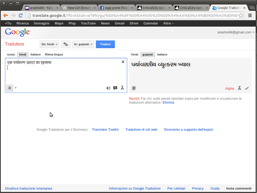Toggle source phonetic reading Ä icon

122,88
